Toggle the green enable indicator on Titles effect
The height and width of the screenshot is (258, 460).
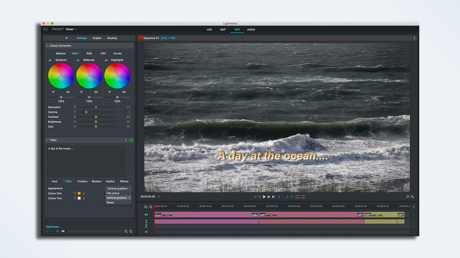click(x=131, y=140)
